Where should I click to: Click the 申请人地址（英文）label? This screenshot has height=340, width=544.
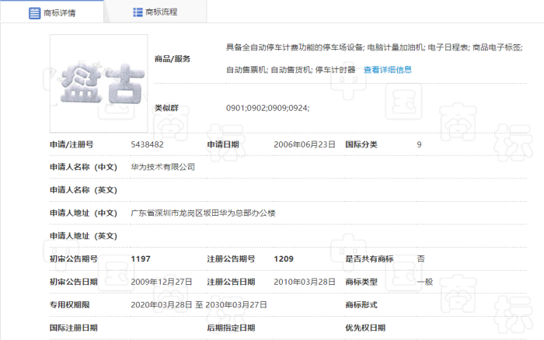(x=84, y=236)
